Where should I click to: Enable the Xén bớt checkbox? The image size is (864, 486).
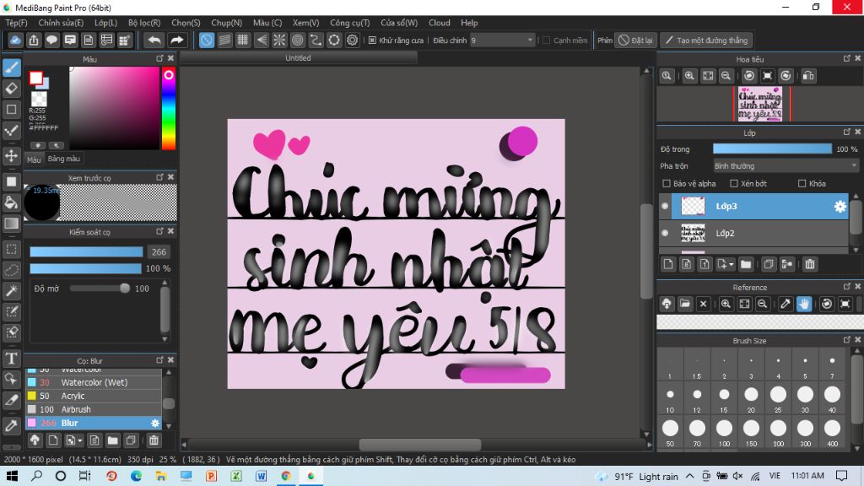pos(734,183)
